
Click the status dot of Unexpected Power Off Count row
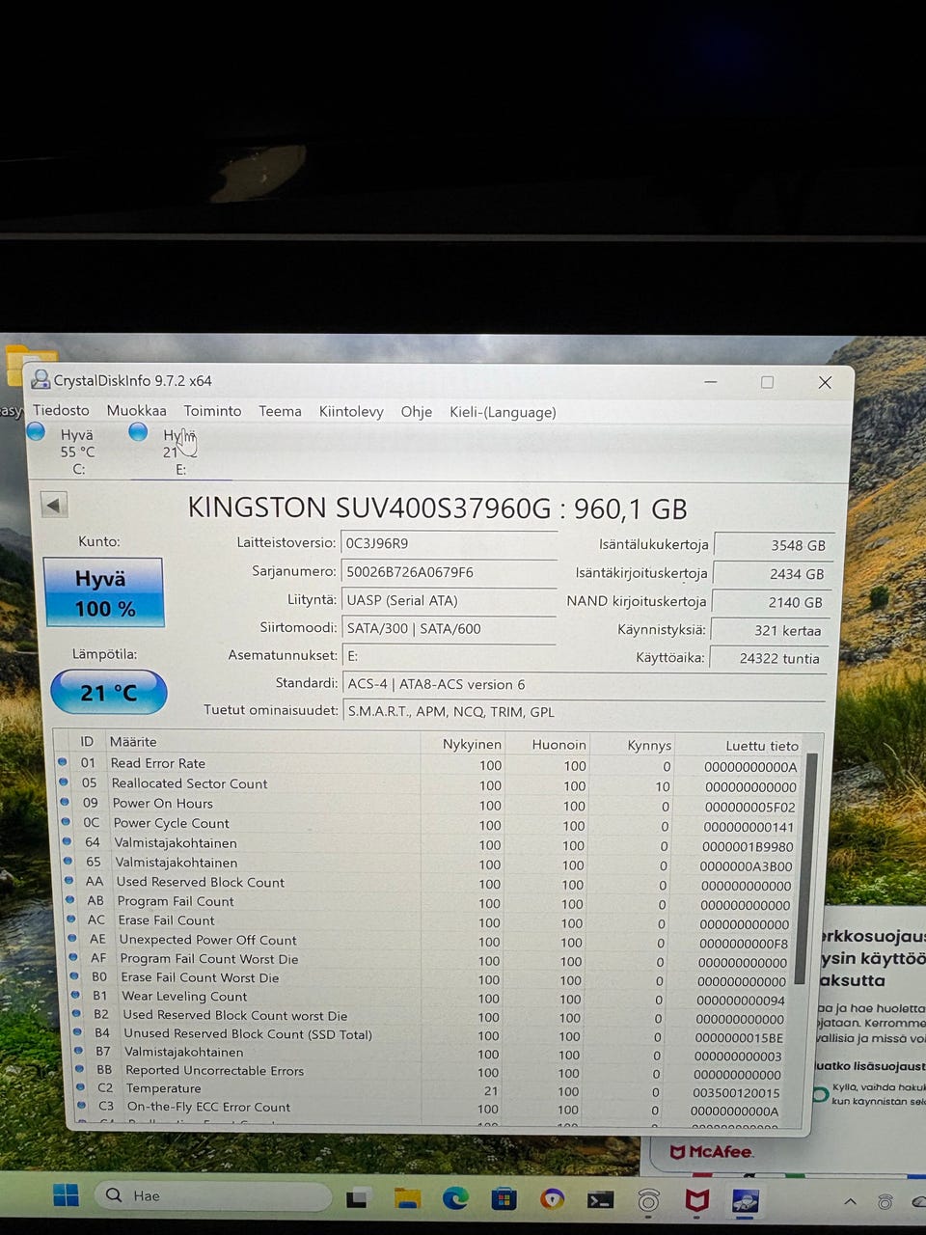pos(71,939)
